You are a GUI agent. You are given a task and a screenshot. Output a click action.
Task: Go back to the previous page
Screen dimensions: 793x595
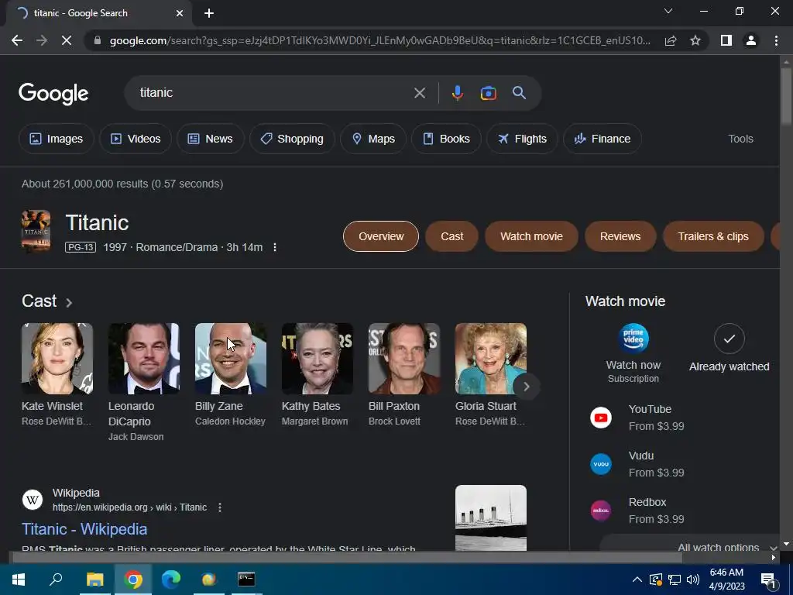(x=17, y=40)
